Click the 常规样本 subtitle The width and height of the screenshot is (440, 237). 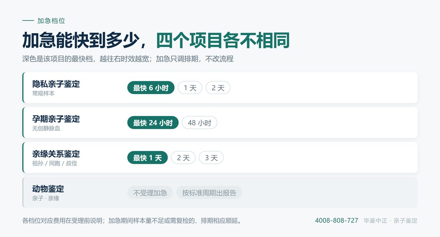tap(43, 94)
